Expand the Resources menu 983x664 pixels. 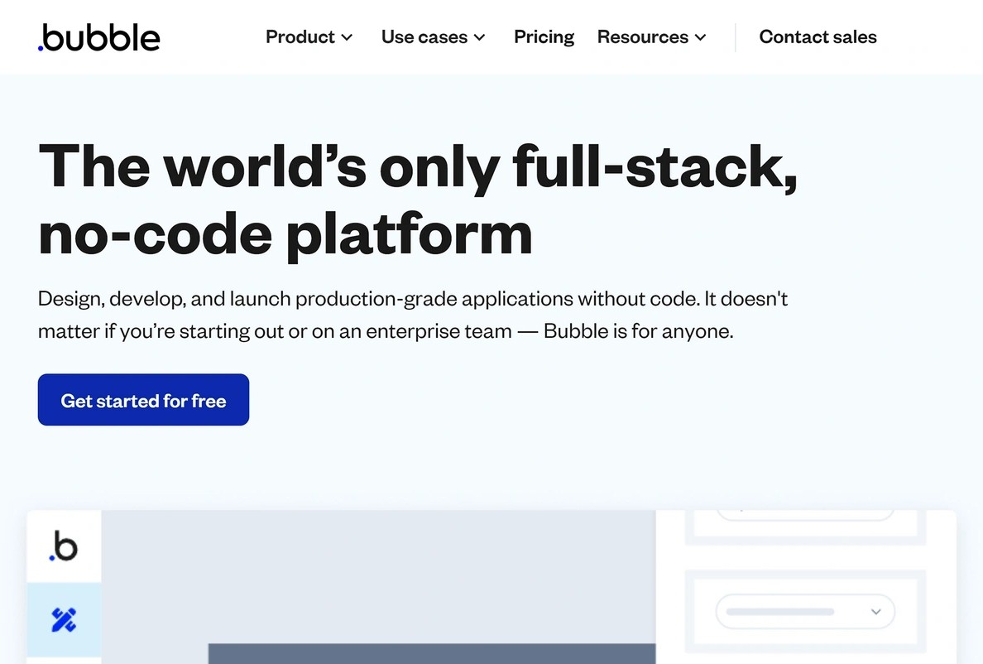[652, 37]
